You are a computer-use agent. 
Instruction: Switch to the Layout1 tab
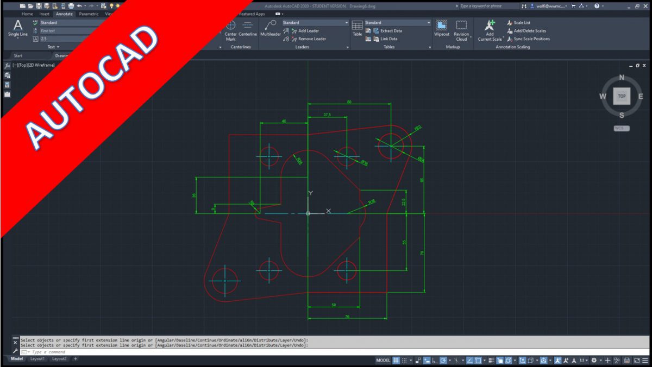tap(37, 359)
